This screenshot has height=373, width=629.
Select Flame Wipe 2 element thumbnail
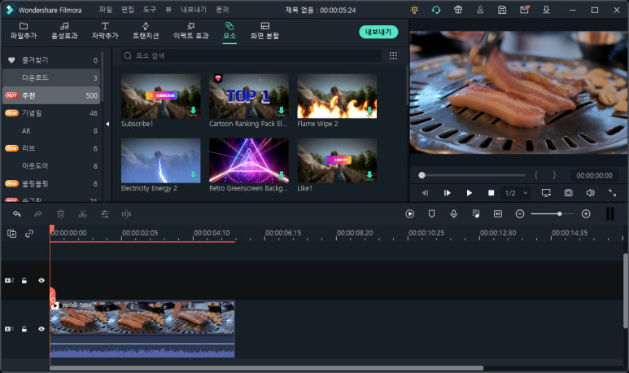pyautogui.click(x=337, y=96)
